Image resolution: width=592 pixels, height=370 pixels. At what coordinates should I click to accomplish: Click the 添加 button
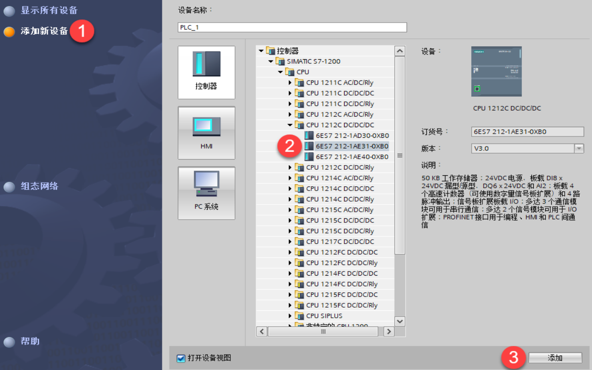[x=555, y=358]
